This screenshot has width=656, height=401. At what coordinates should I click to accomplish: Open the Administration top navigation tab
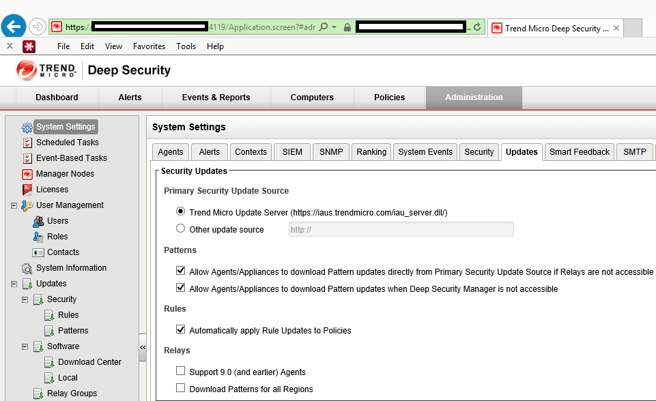474,98
